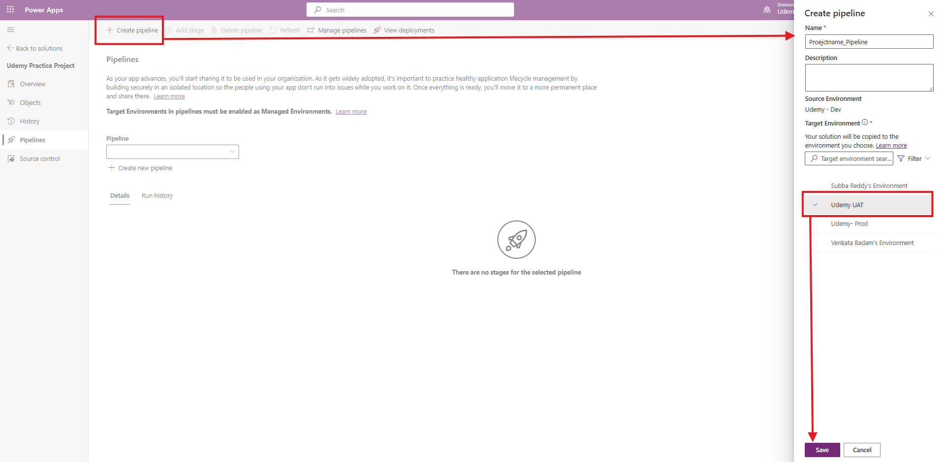Click the plus icon of Create new pipeline
This screenshot has width=944, height=462.
point(112,168)
